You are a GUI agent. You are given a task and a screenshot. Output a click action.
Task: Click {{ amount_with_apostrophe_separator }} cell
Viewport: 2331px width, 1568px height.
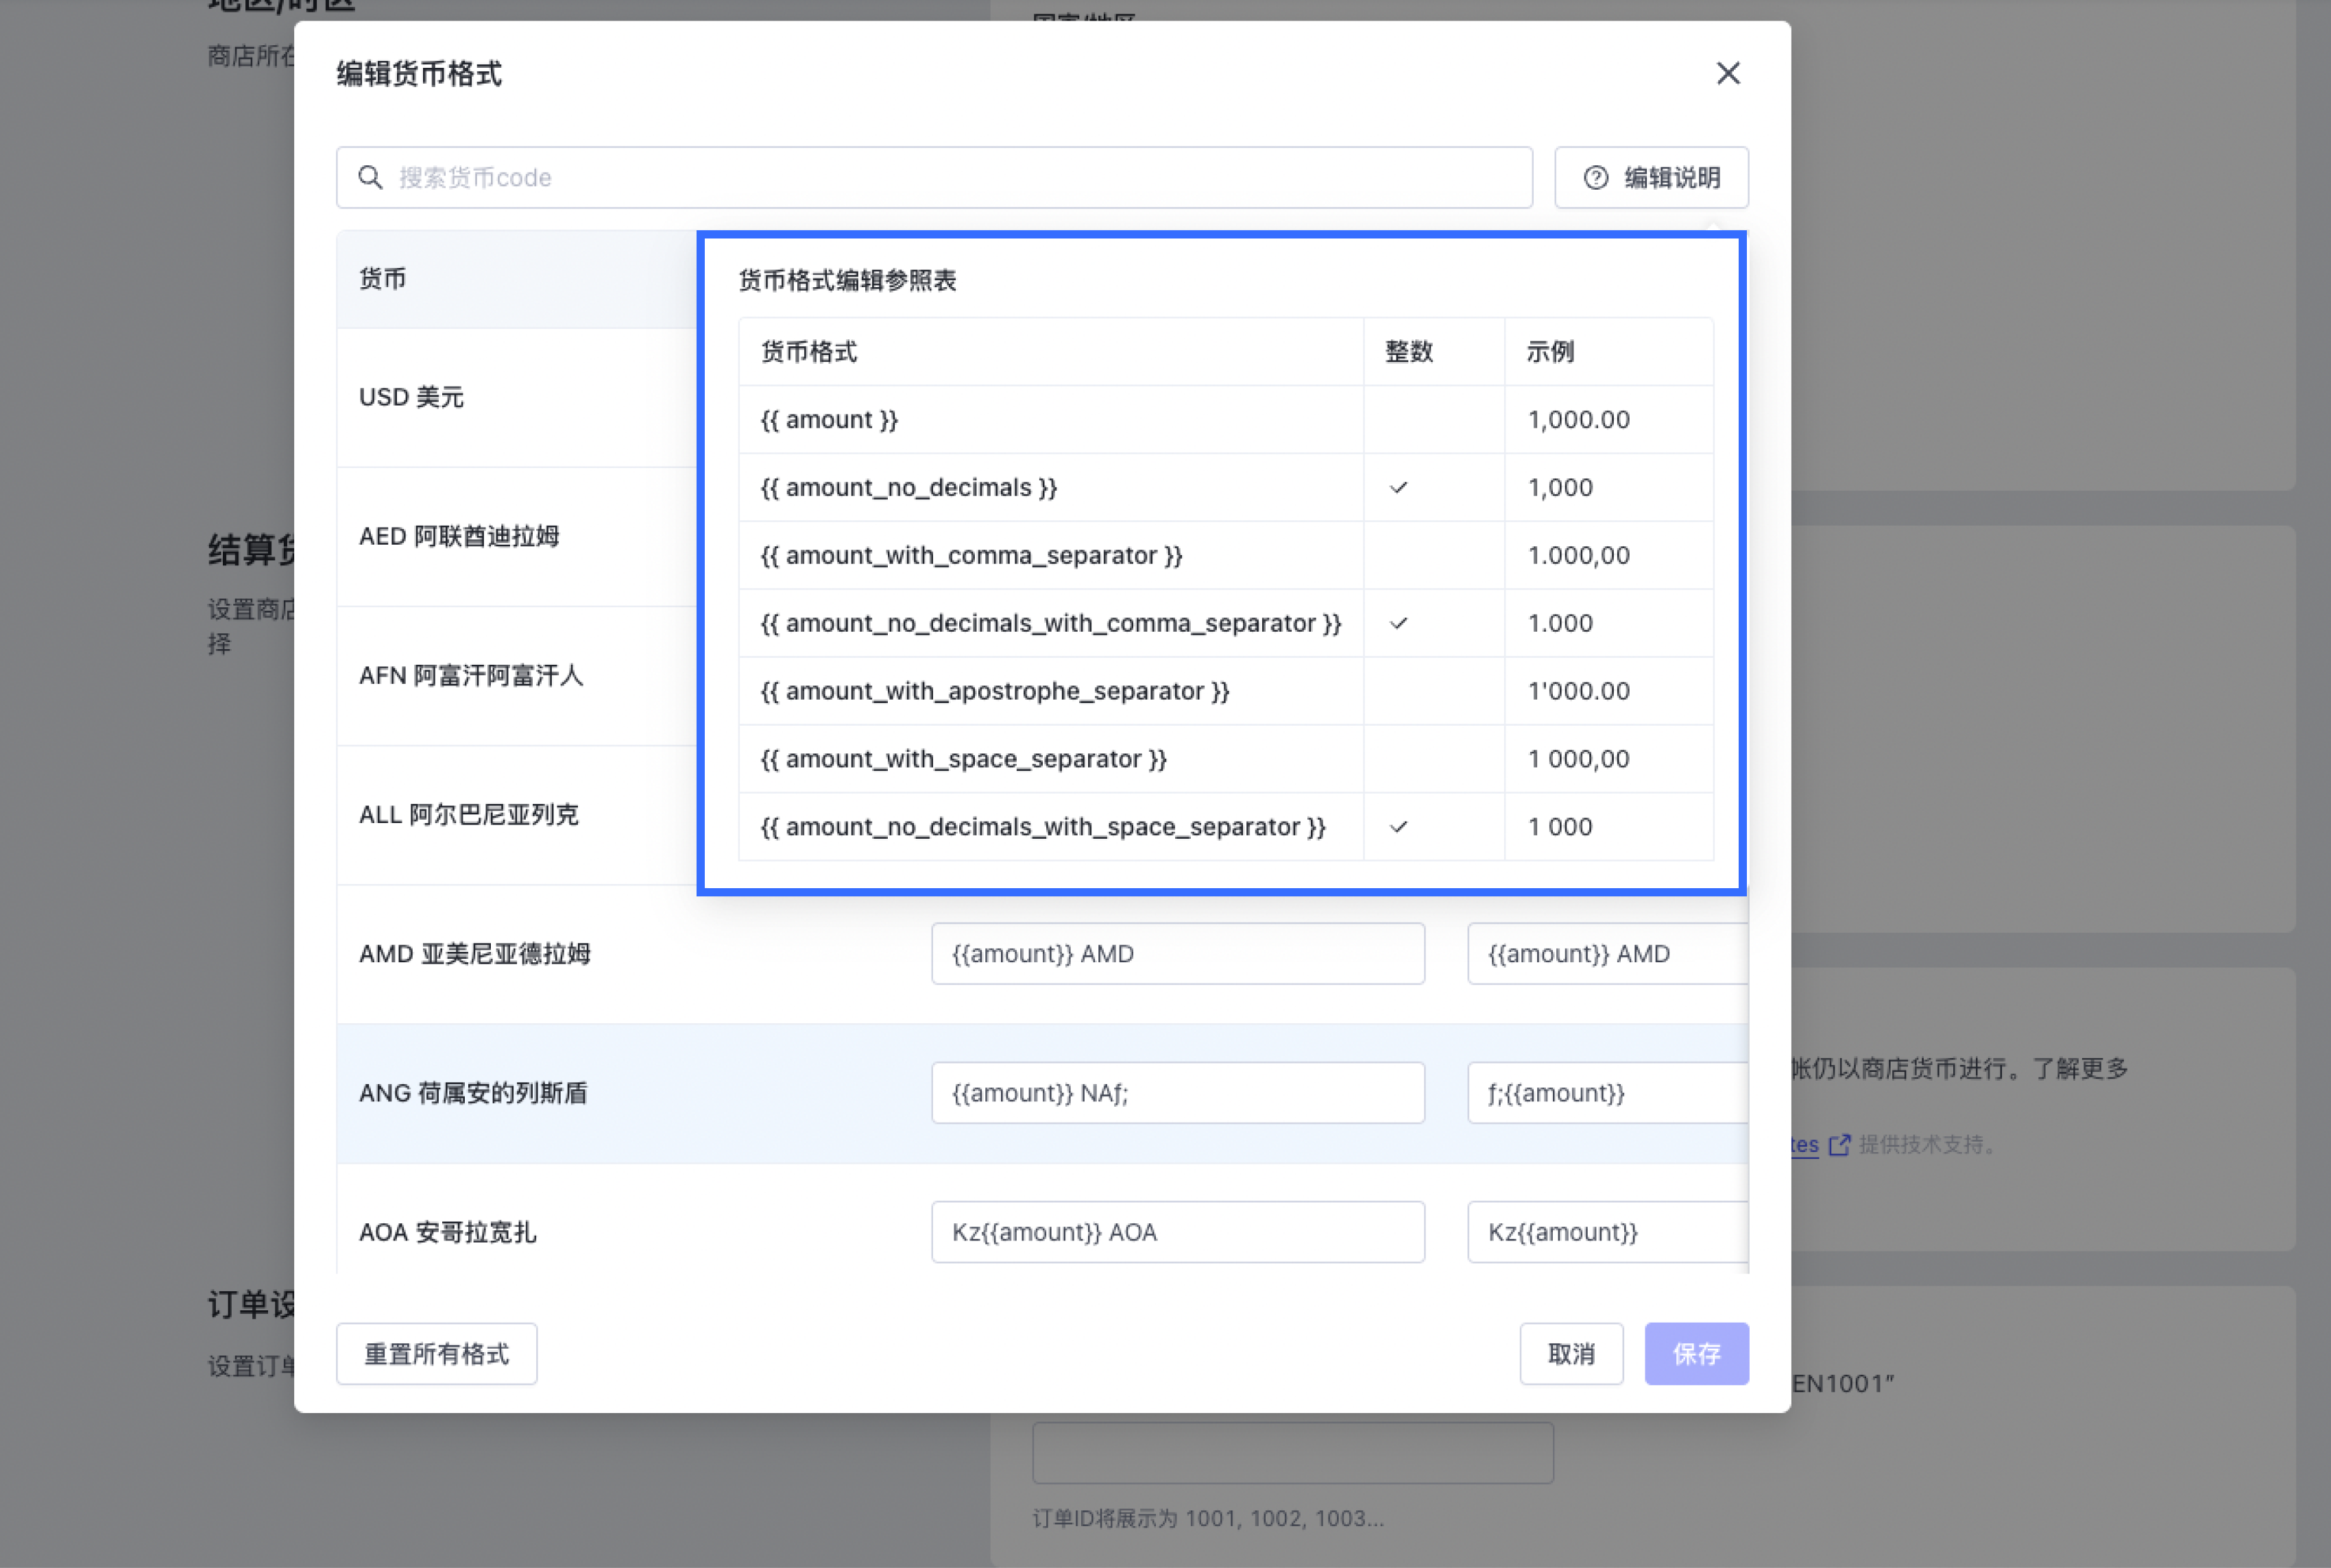pos(1050,691)
